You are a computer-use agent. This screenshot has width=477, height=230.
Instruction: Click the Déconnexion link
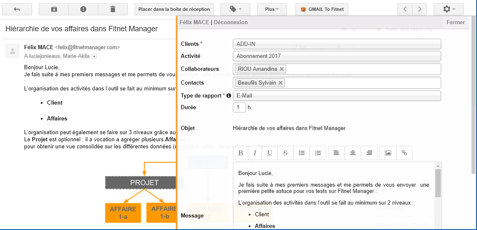231,22
